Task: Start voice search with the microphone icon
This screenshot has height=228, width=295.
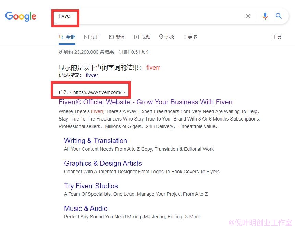Action: pyautogui.click(x=265, y=16)
